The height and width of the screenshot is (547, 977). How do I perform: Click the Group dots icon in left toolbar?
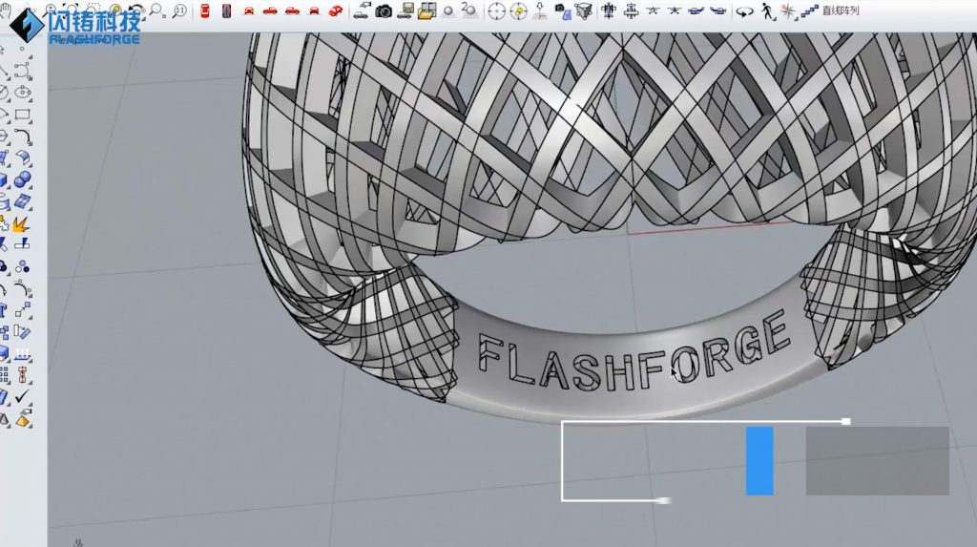pos(23,267)
